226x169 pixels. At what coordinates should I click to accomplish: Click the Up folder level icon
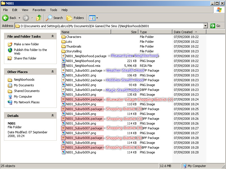[x=39, y=18]
